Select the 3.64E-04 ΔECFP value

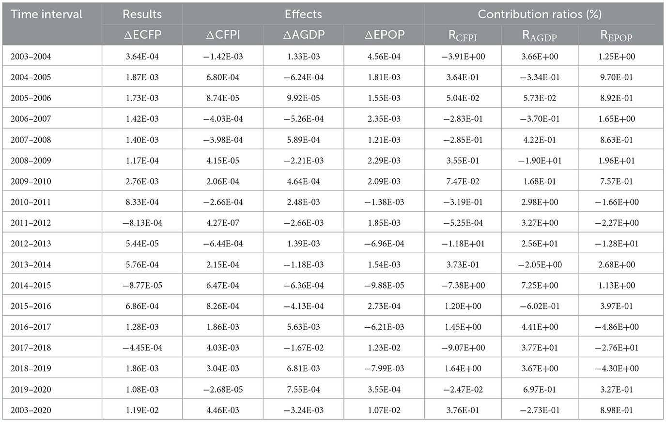click(142, 57)
